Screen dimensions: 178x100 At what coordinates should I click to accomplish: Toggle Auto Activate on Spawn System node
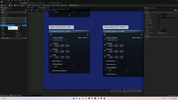[x=117, y=64]
